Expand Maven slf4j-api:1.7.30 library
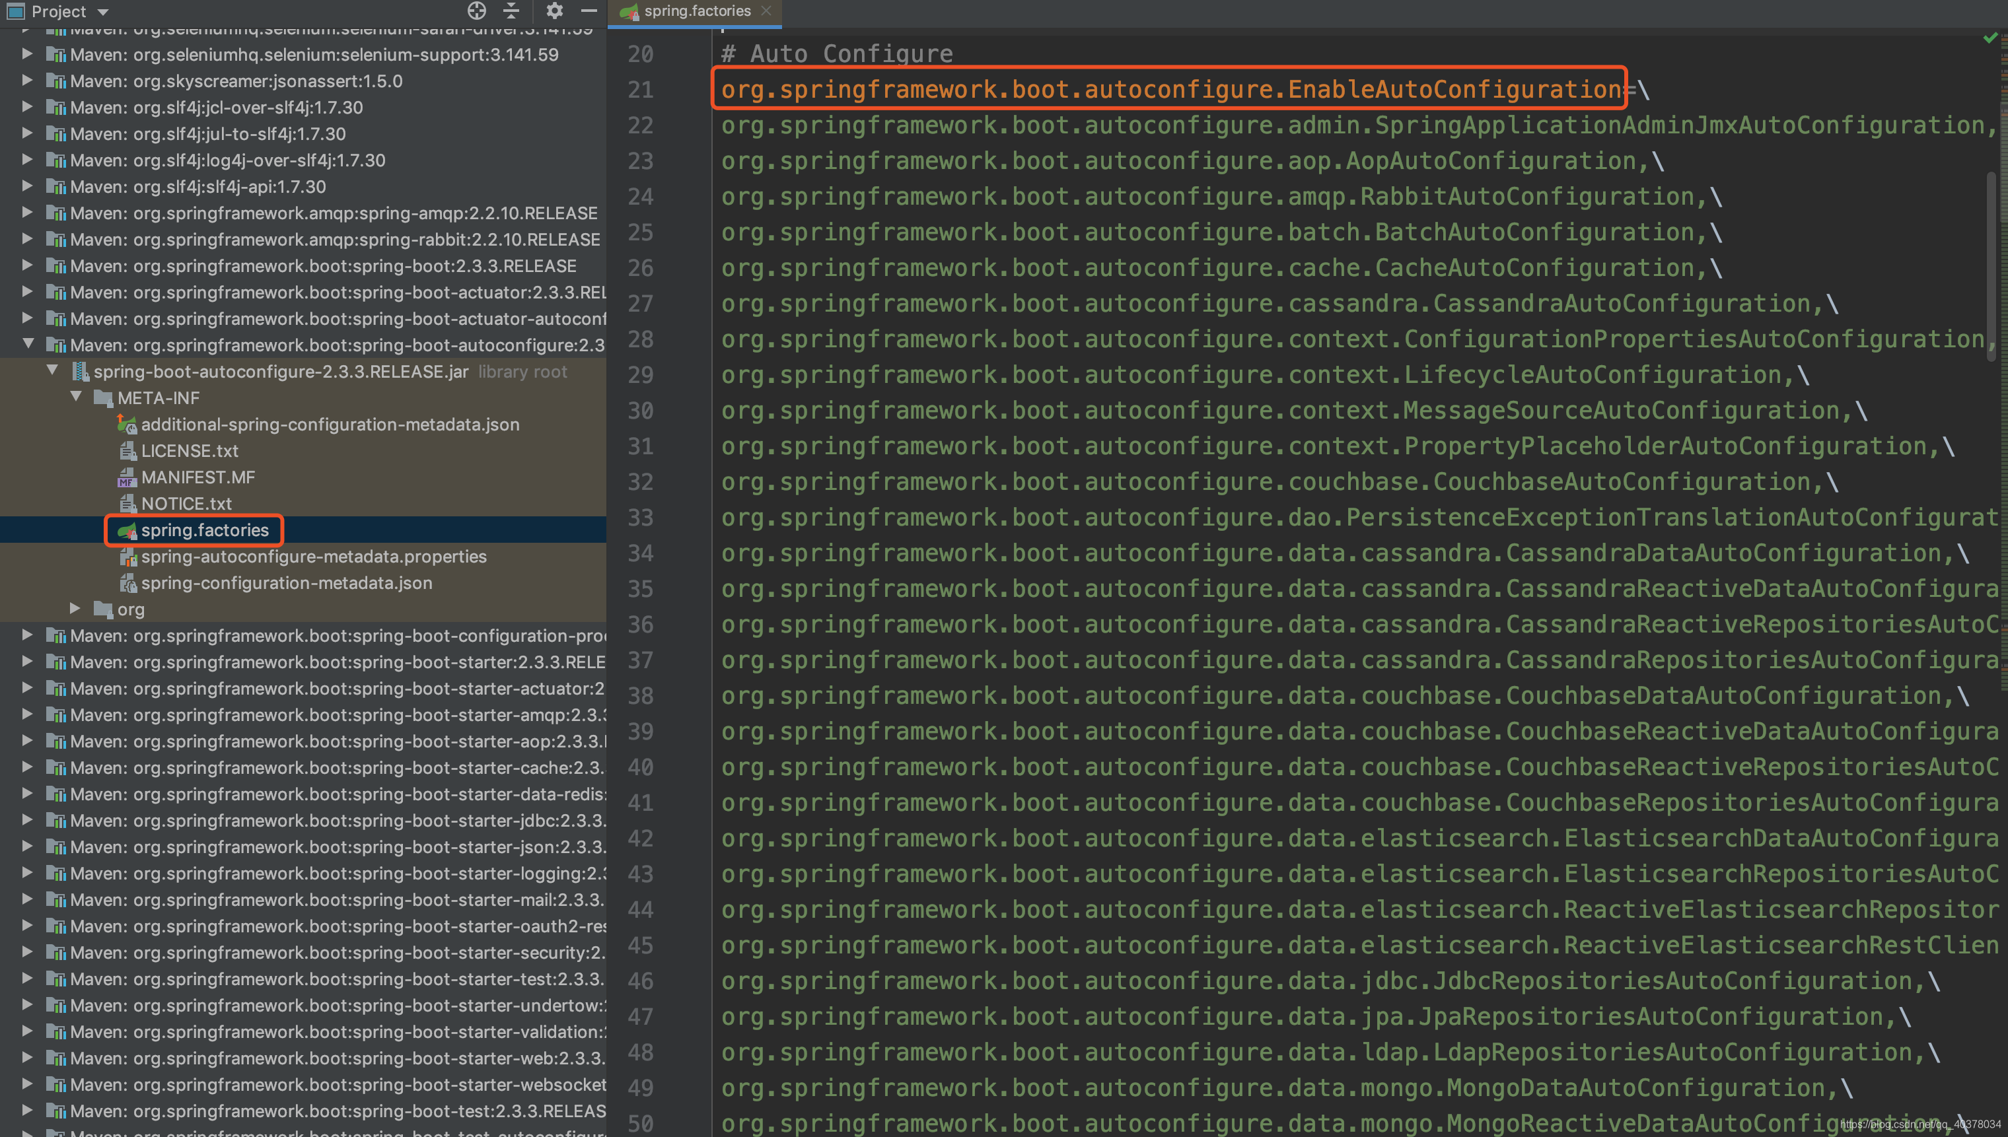The image size is (2008, 1137). point(27,186)
